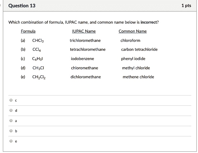Image resolution: width=198 pixels, height=153 pixels.
Task: Click the 1 pts score label
Action: coord(186,6)
